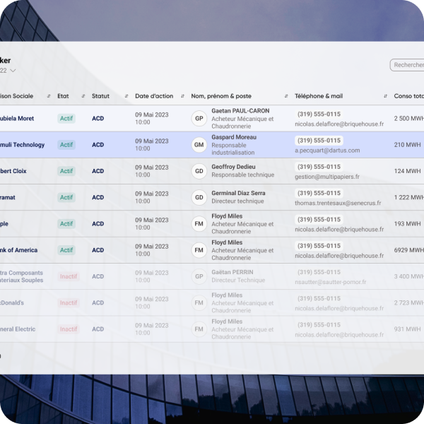Click Actif badge in Bank of America row
The image size is (424, 424).
click(66, 250)
